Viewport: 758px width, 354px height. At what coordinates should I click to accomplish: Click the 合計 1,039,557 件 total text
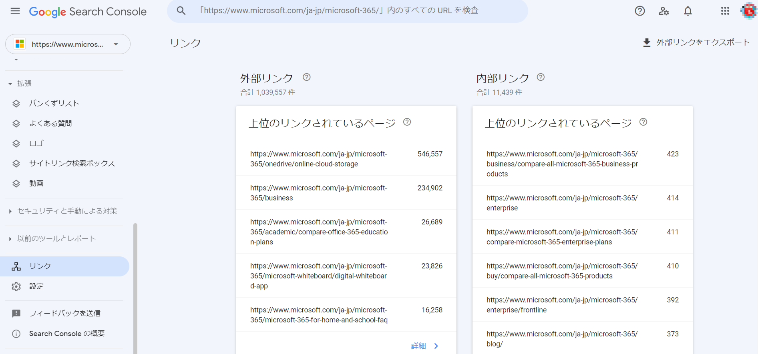click(x=268, y=92)
